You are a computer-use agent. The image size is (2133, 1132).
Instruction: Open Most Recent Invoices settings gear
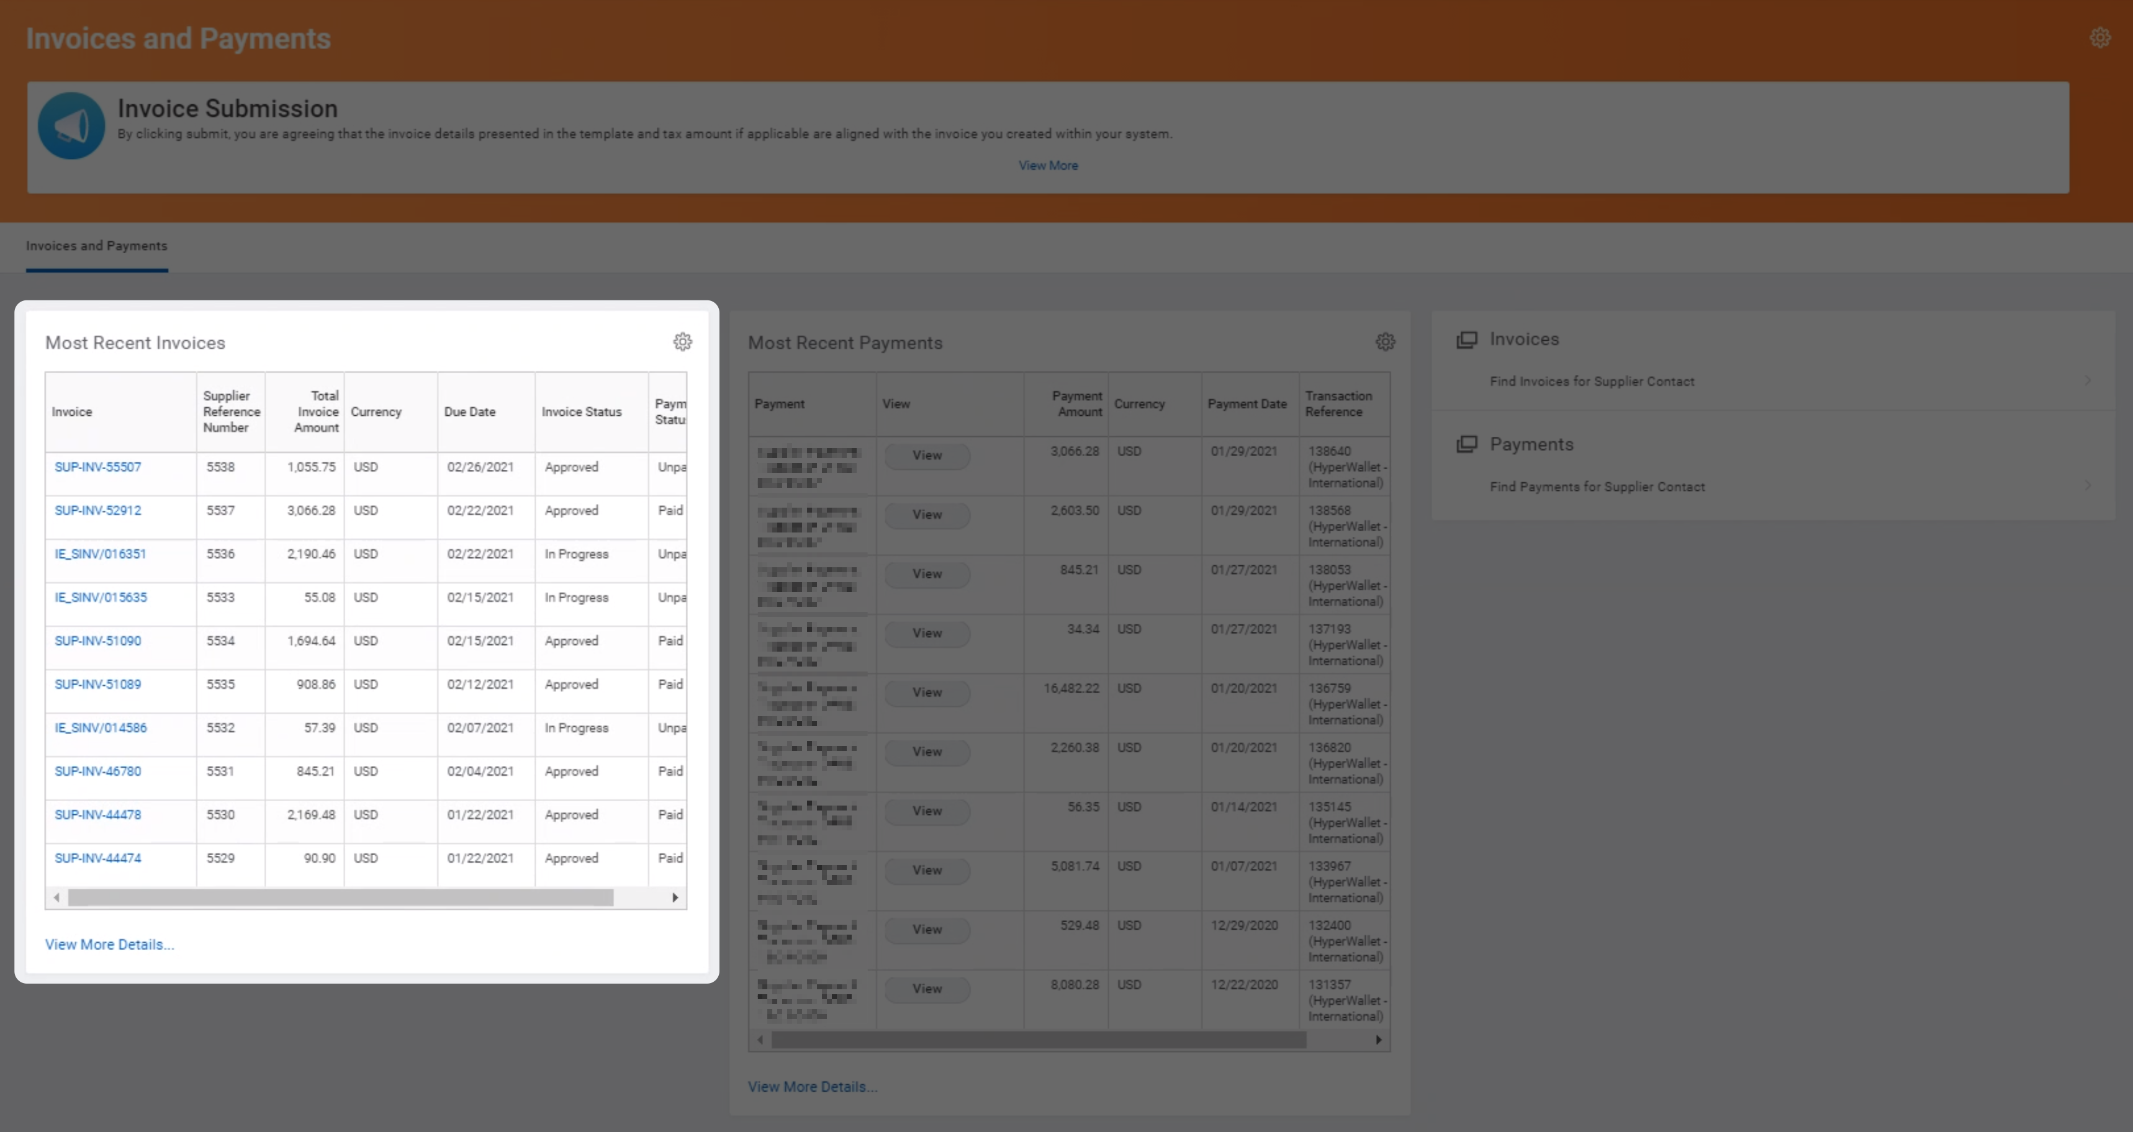point(682,342)
